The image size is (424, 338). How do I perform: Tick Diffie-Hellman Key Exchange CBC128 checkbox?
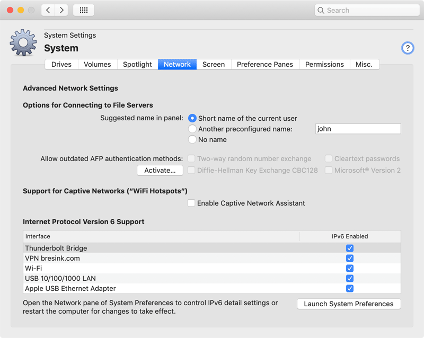point(191,170)
